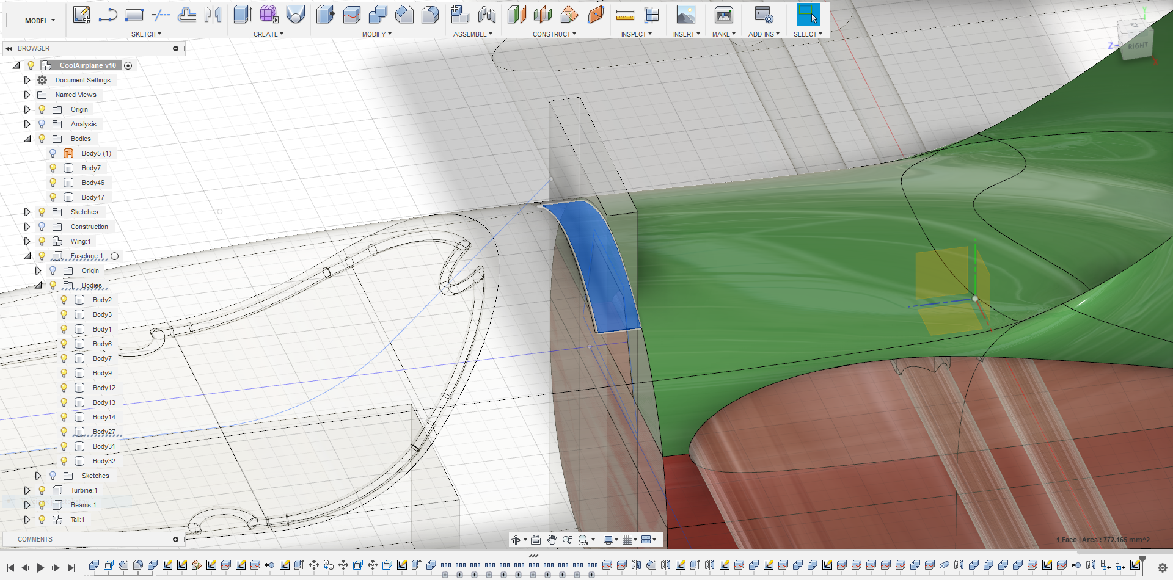Click the Select tool icon
This screenshot has width=1173, height=580.
click(x=808, y=15)
